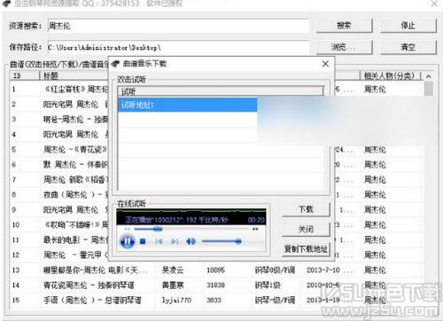
Task: Select the 试听地址1 list entry
Action: pyautogui.click(x=188, y=105)
